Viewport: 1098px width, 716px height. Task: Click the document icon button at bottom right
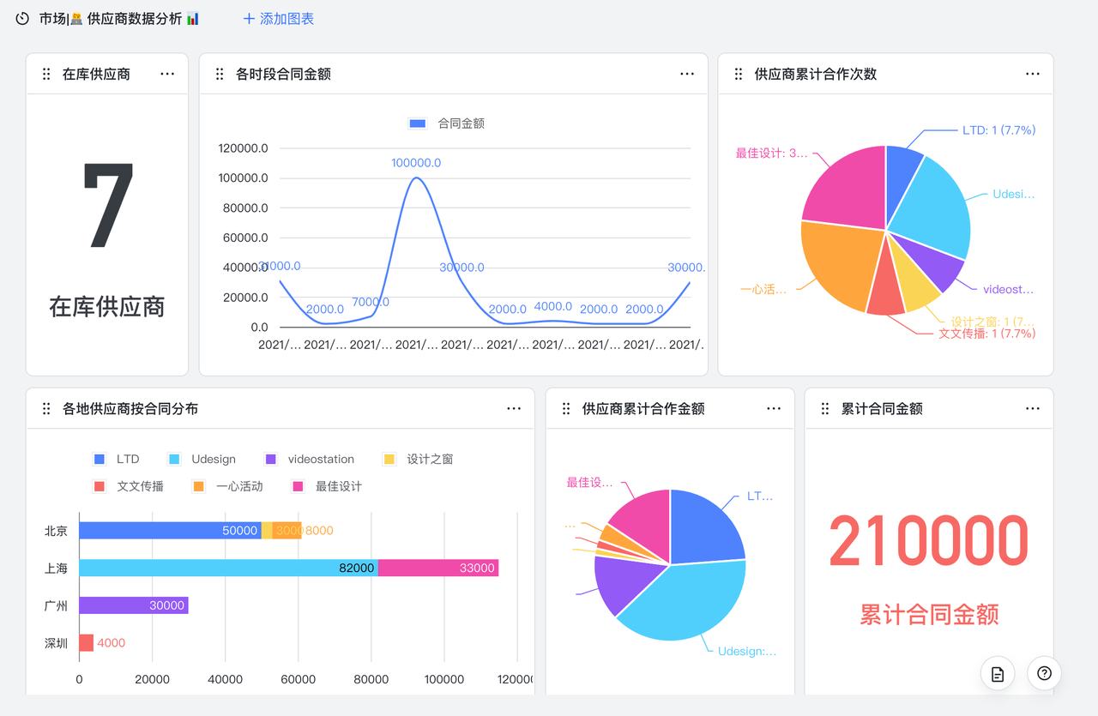click(998, 674)
